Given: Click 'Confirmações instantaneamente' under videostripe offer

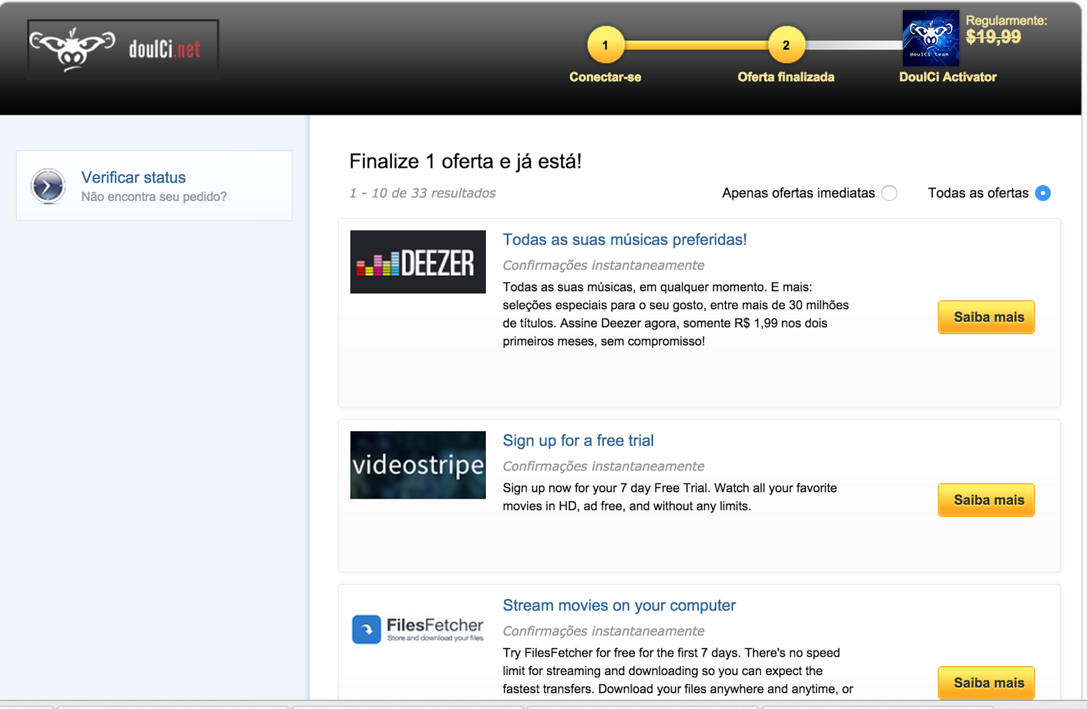Looking at the screenshot, I should tap(603, 467).
